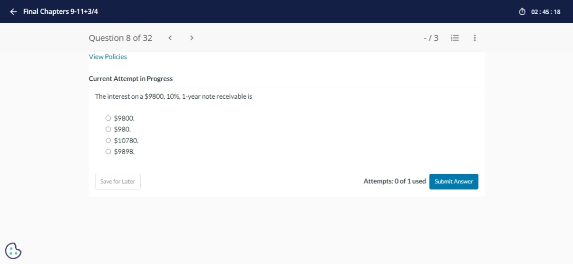Select the $9800. answer option

[108, 118]
